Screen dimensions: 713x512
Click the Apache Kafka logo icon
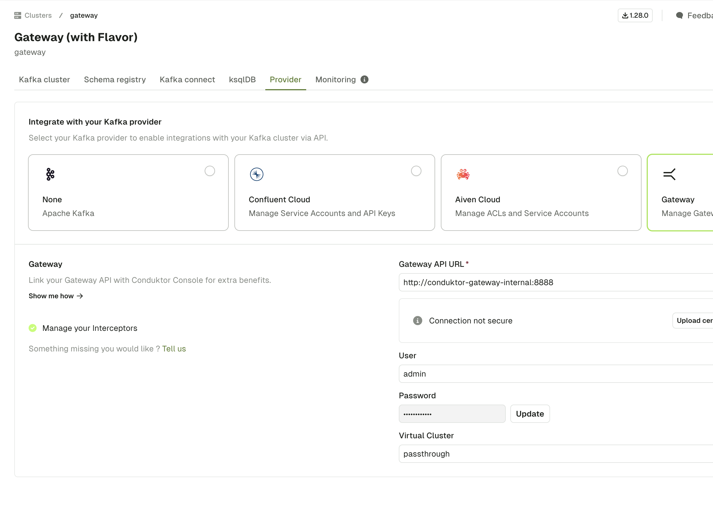pos(50,174)
